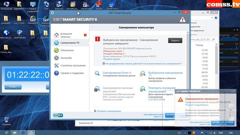
Task: Click the volume icon in the system tray
Action: tap(215, 133)
